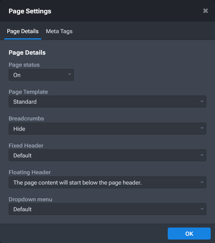Open the Dropdown menu select box
215x243 pixels.
pos(107,209)
